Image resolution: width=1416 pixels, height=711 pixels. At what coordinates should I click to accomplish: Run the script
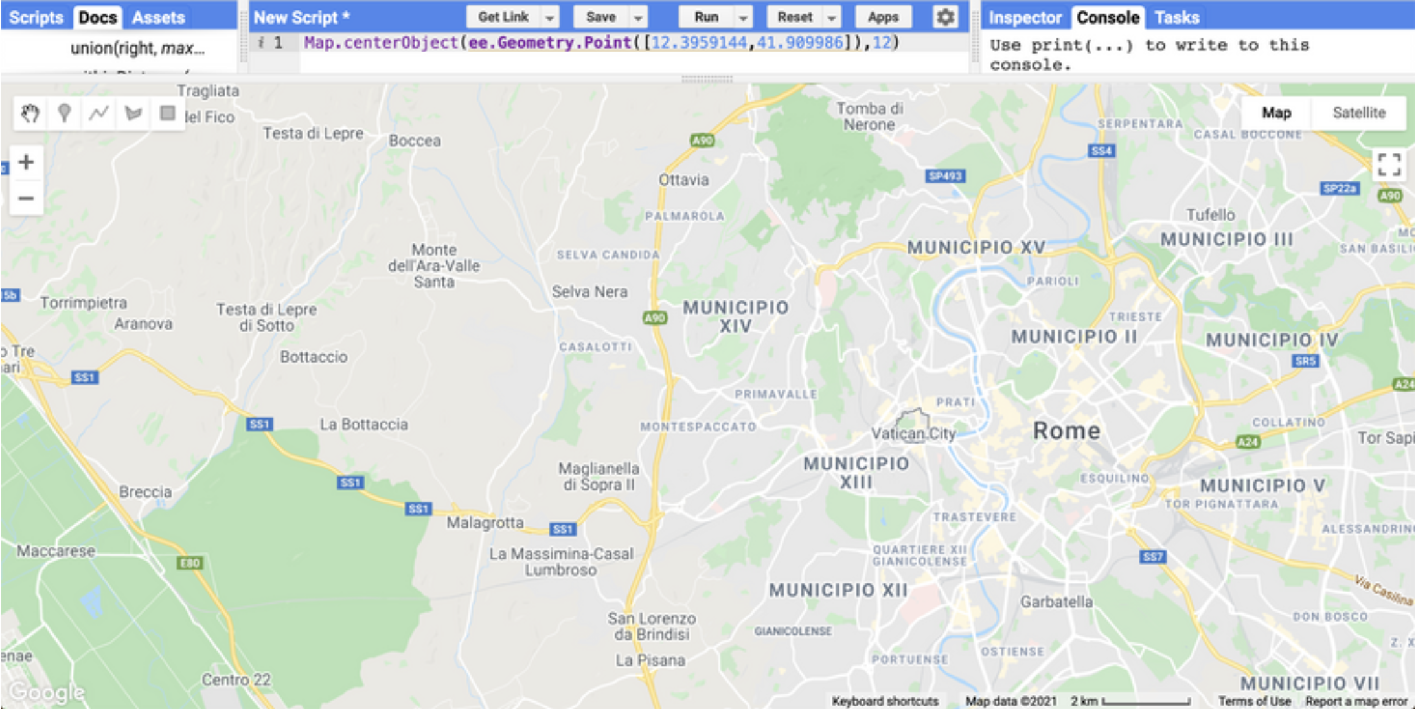(x=707, y=17)
